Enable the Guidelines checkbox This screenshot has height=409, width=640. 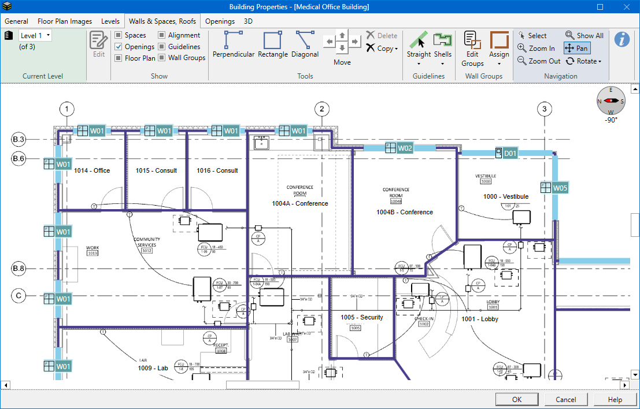pyautogui.click(x=162, y=46)
